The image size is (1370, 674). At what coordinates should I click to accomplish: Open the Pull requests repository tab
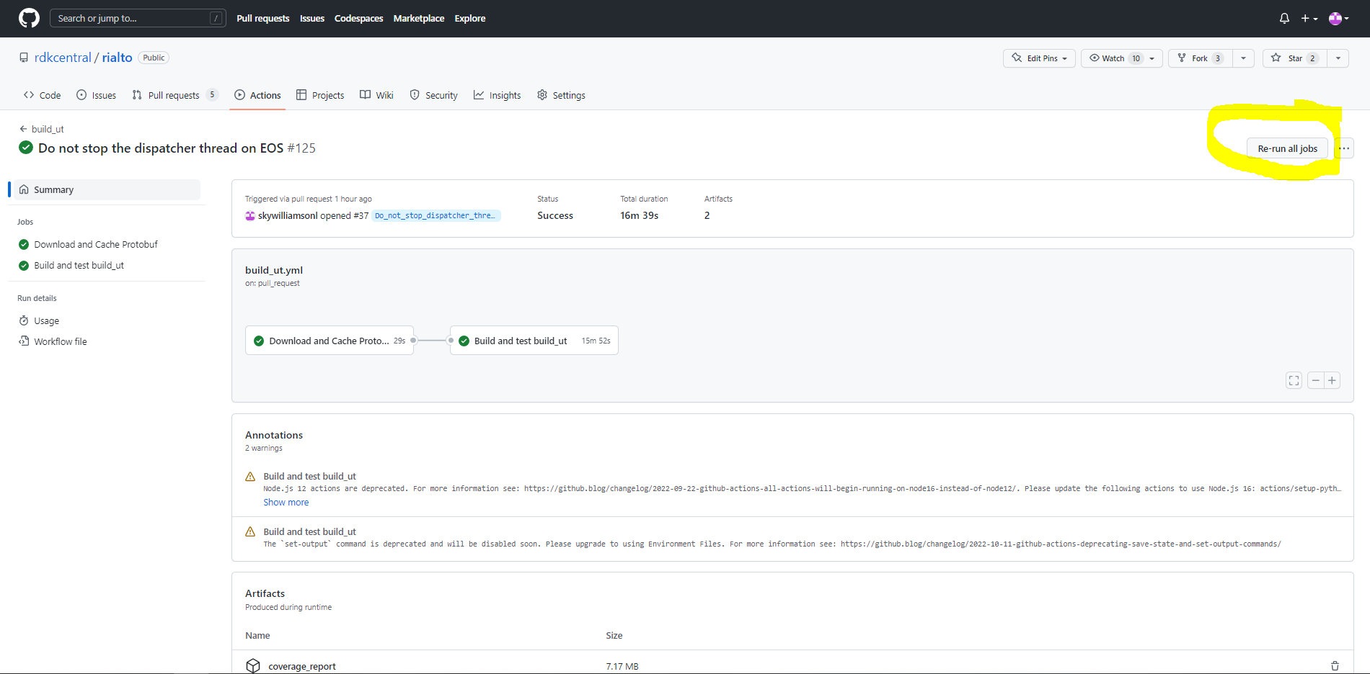[173, 95]
